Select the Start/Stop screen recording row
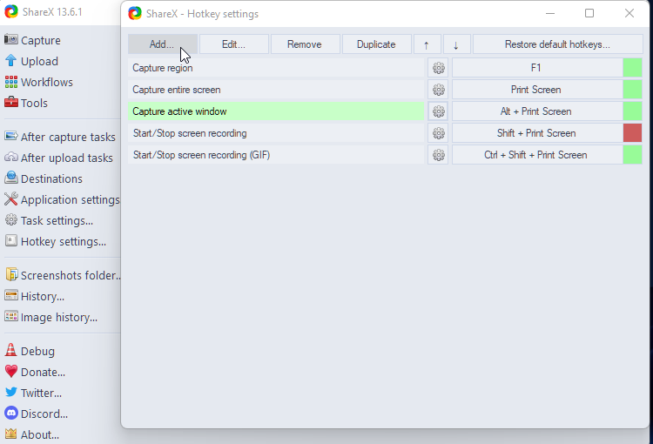The width and height of the screenshot is (653, 444). 276,133
